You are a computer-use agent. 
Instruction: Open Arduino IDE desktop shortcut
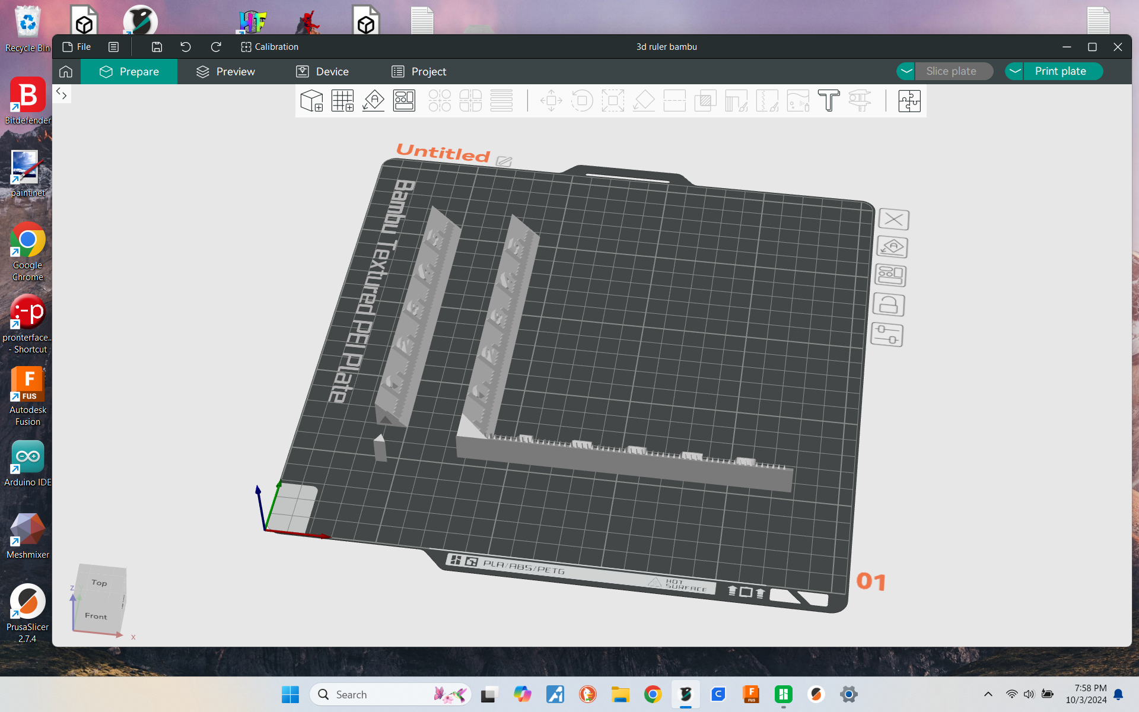coord(27,463)
